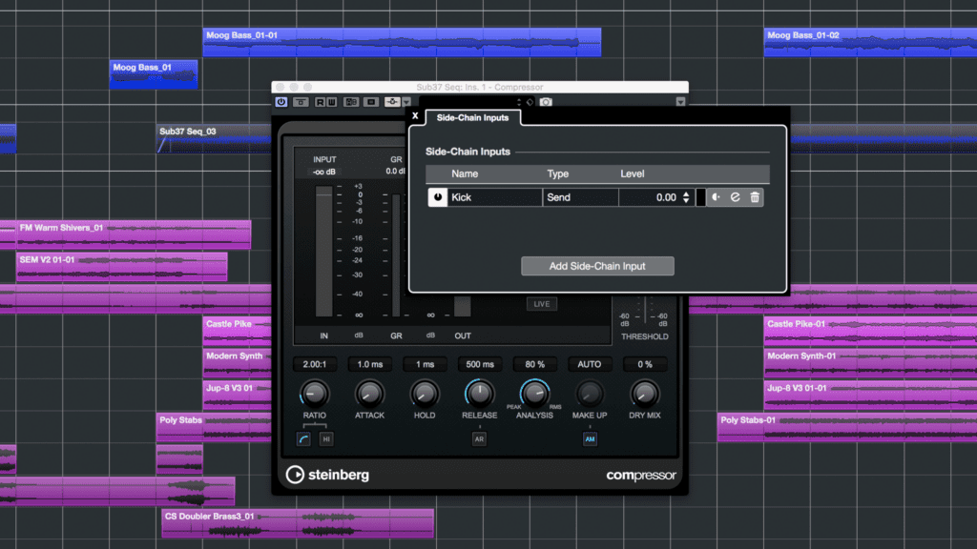Open the plug-in functions menu arrow at right
977x549 pixels.
(680, 102)
